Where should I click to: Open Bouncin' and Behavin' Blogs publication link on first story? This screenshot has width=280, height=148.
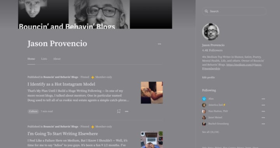click(x=61, y=77)
